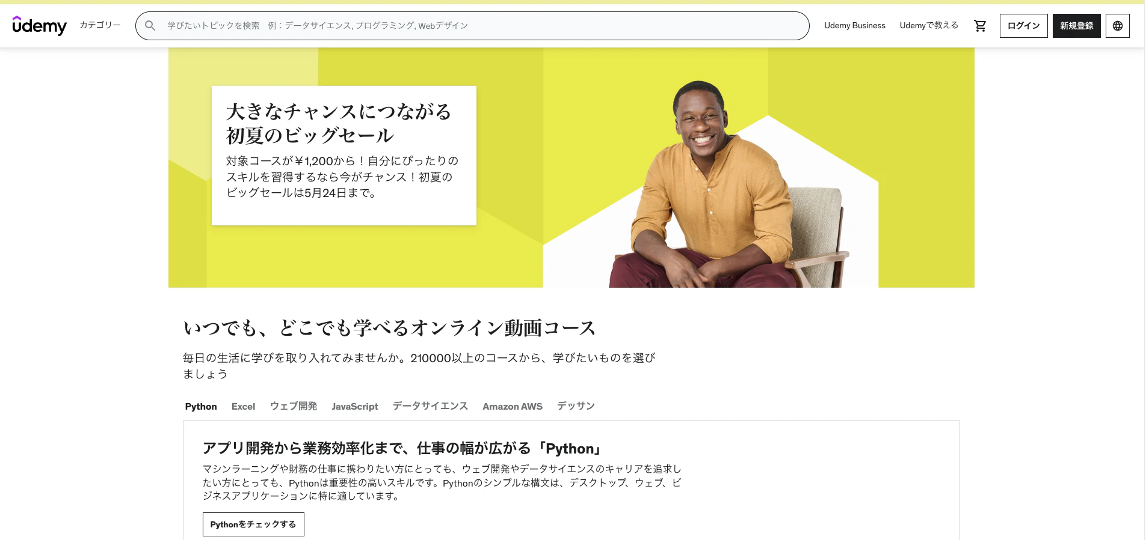The image size is (1146, 540).
Task: Click the sale details text 対象コースが¥1,200から
Action: (342, 177)
